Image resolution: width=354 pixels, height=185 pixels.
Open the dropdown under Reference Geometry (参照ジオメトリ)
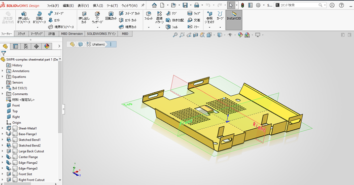point(209,27)
